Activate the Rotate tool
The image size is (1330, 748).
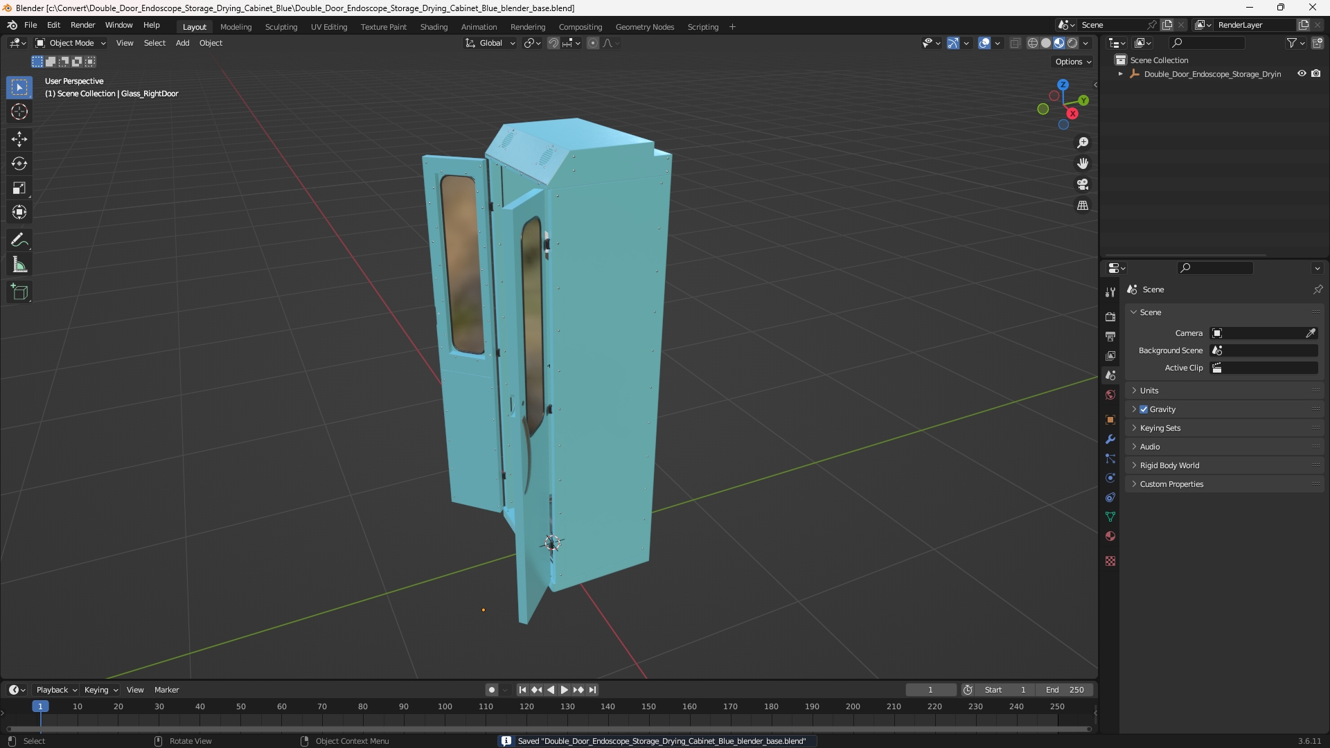pos(19,163)
